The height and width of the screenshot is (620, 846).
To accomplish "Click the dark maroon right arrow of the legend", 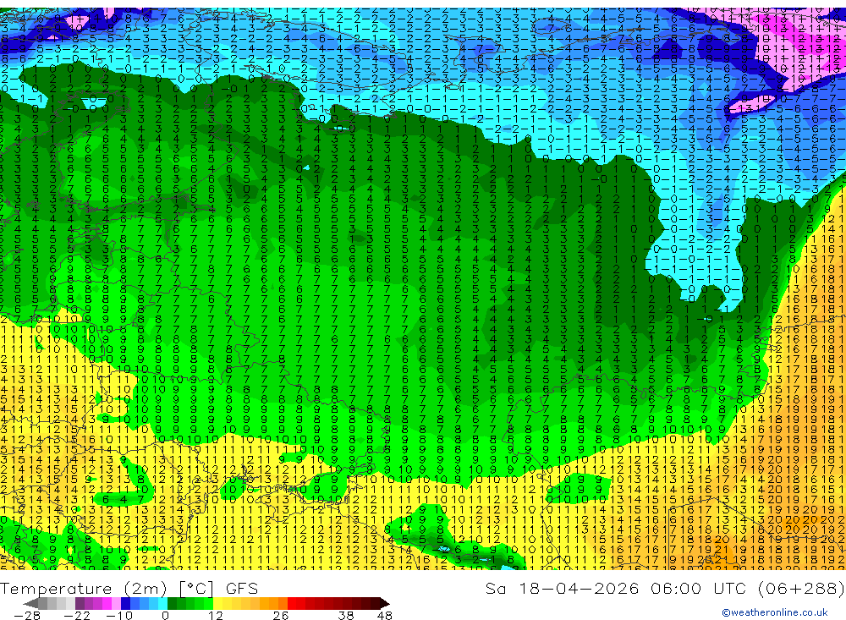I will [385, 603].
